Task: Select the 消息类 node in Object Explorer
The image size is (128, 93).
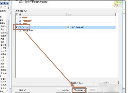Action: (x=3, y=54)
